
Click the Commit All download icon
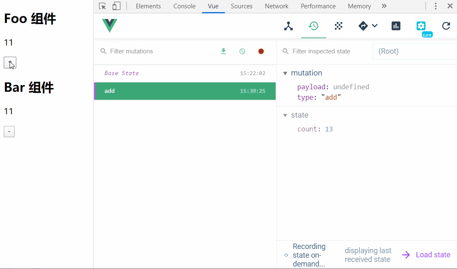coord(223,51)
